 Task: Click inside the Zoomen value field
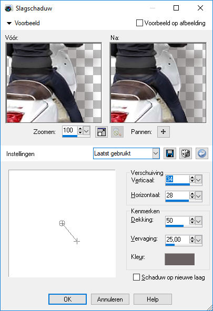click(69, 130)
